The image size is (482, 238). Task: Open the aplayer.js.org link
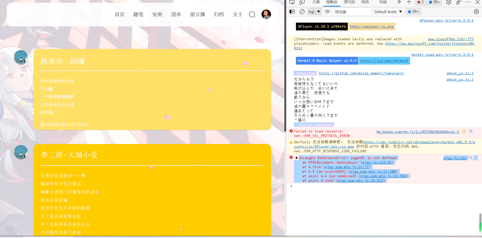pos(371,26)
